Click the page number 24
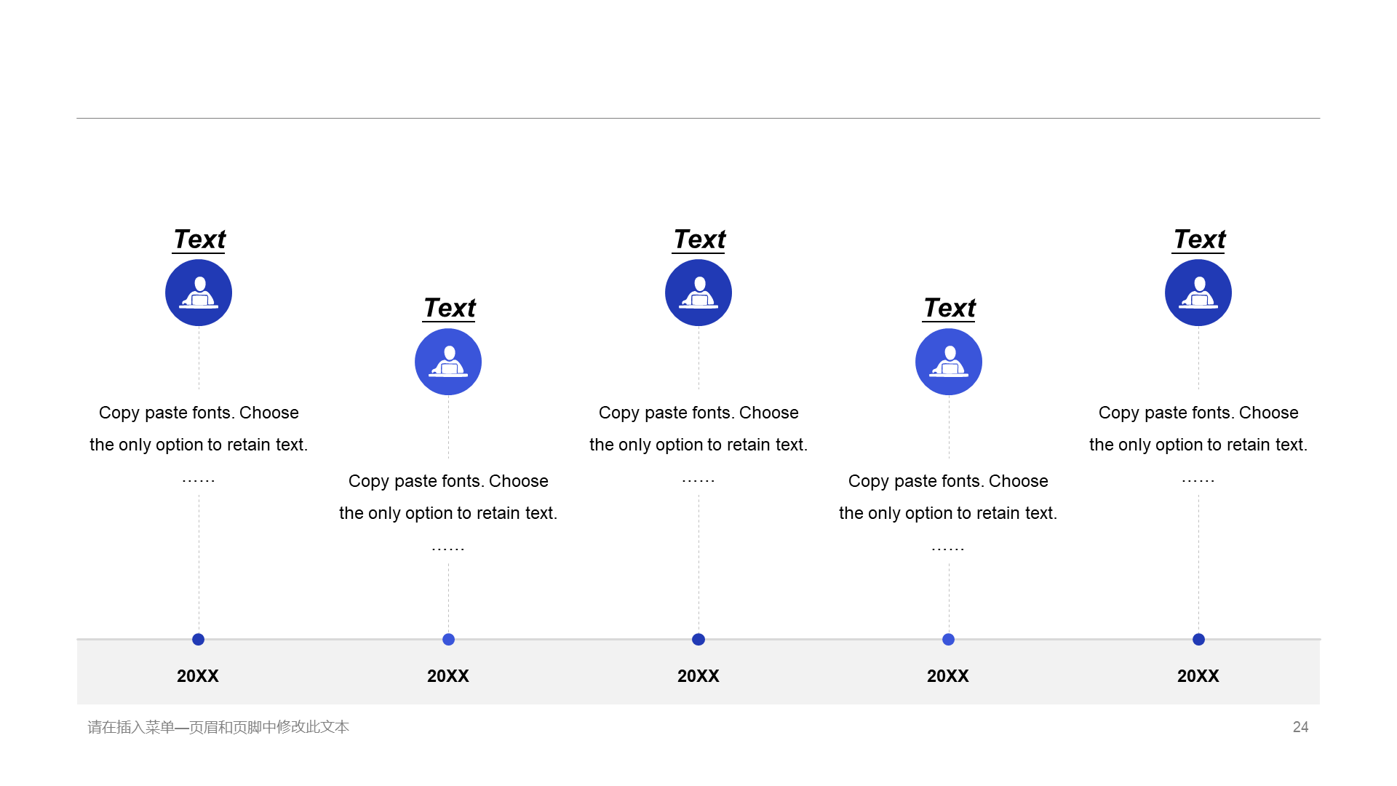This screenshot has width=1397, height=786. tap(1300, 727)
